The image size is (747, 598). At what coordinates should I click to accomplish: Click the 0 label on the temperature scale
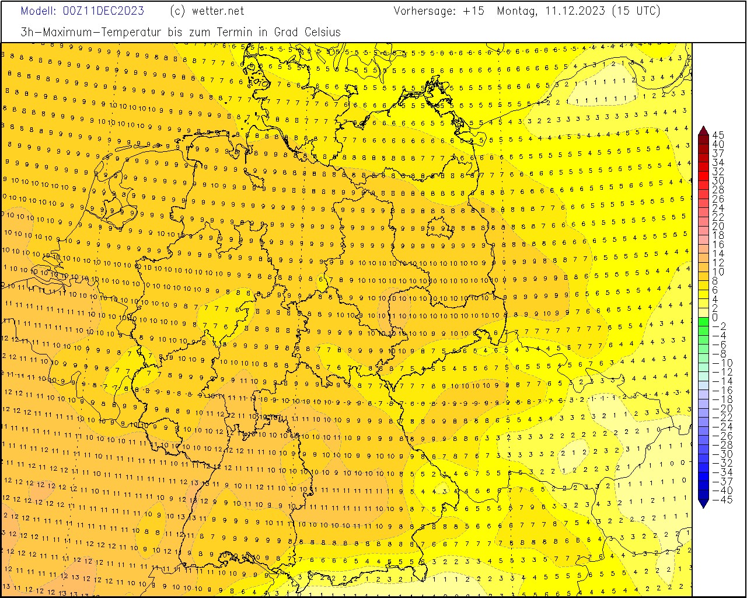point(715,318)
